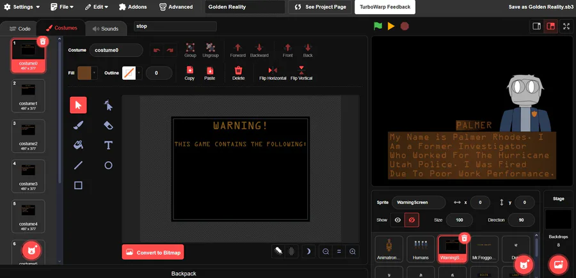Move selection Backward one layer
This screenshot has width=576, height=278.
(259, 50)
